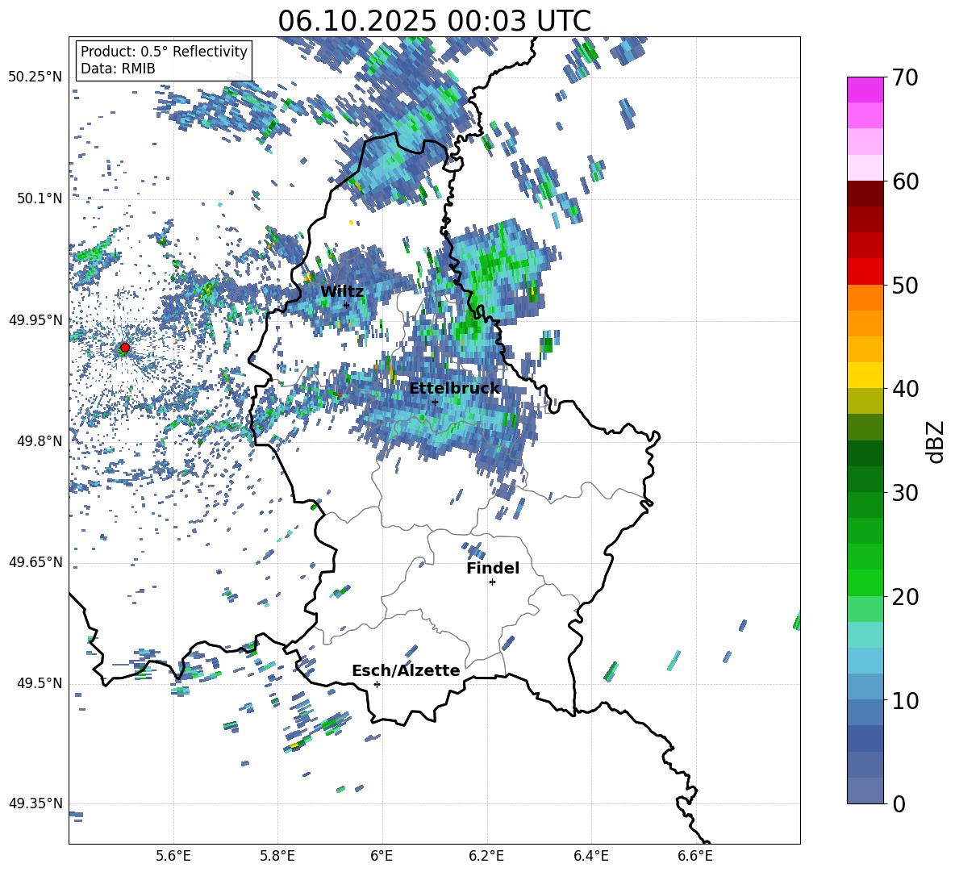Click the 49.95°N latitude label
This screenshot has height=872, width=955.
point(35,319)
